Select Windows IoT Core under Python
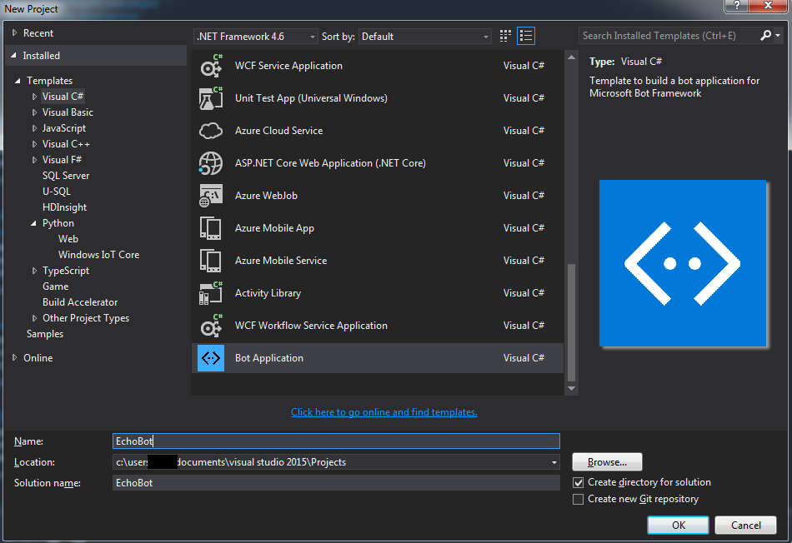This screenshot has height=543, width=792. pos(98,255)
